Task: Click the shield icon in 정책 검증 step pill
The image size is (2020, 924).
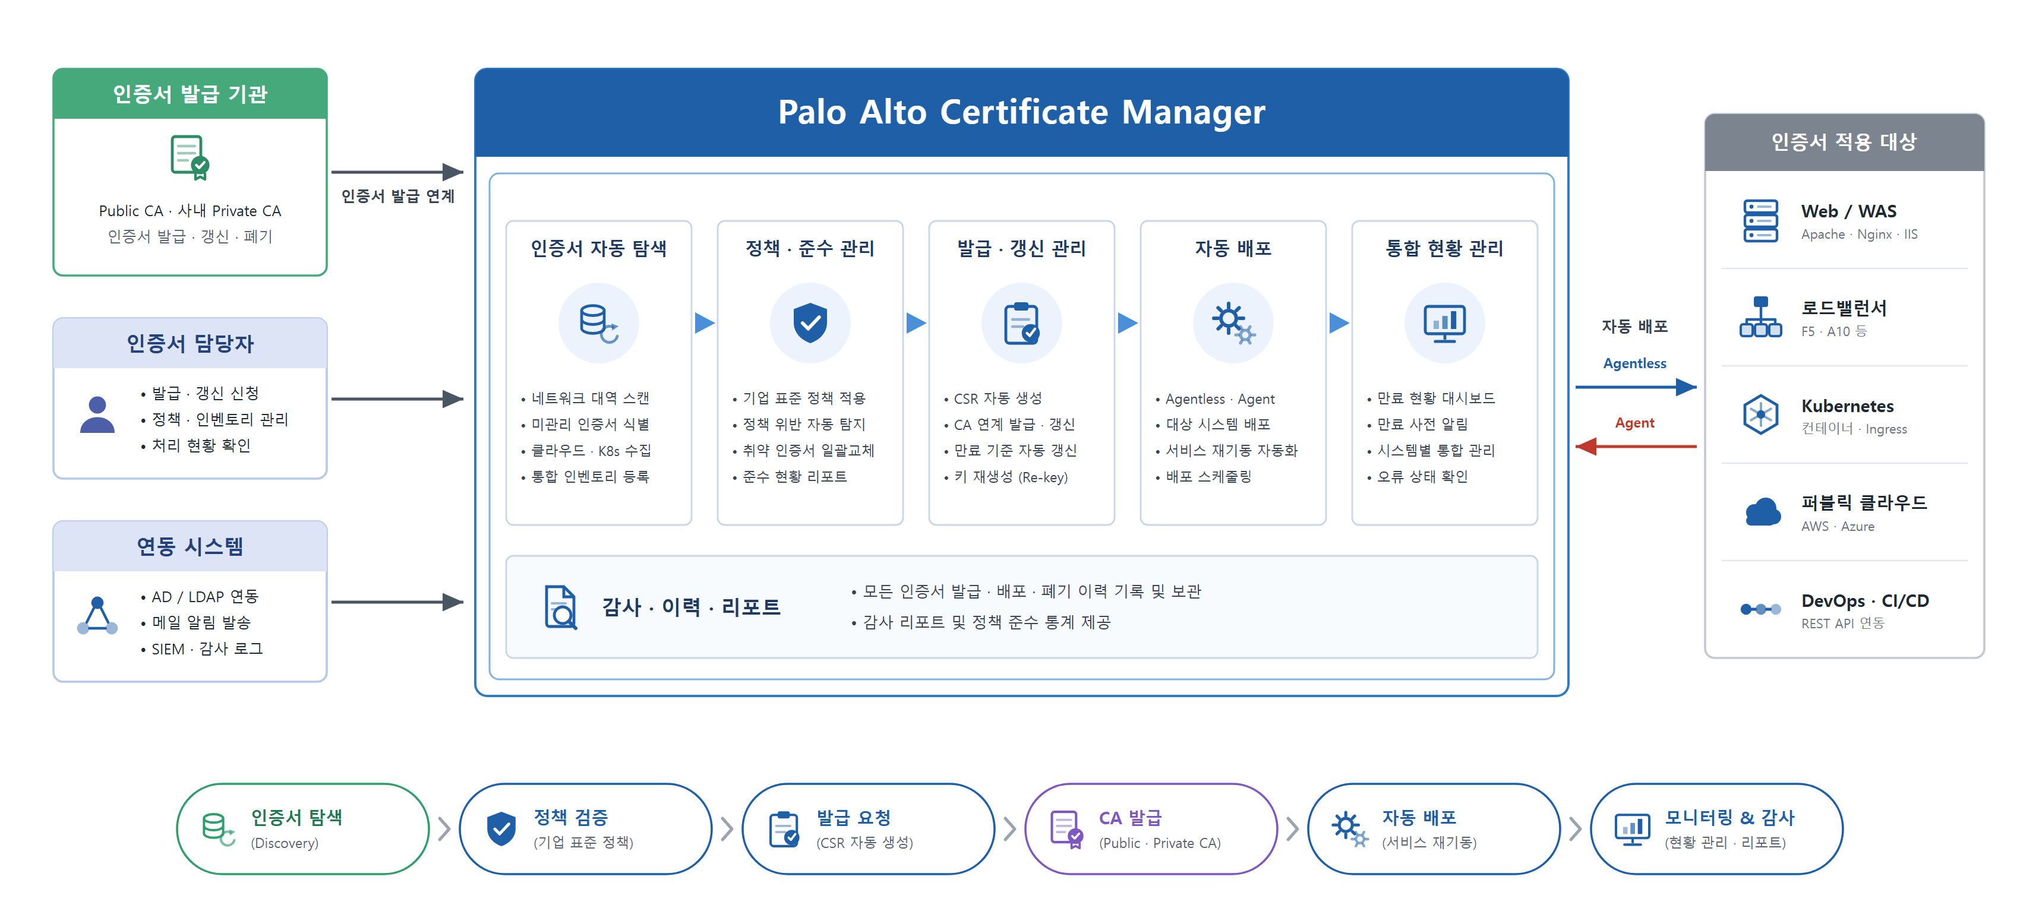Action: tap(501, 829)
